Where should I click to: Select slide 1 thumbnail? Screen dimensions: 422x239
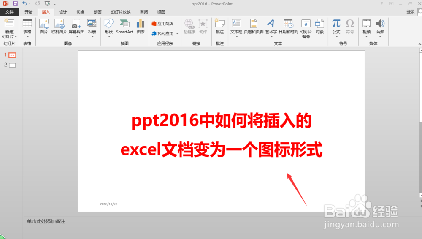point(12,55)
